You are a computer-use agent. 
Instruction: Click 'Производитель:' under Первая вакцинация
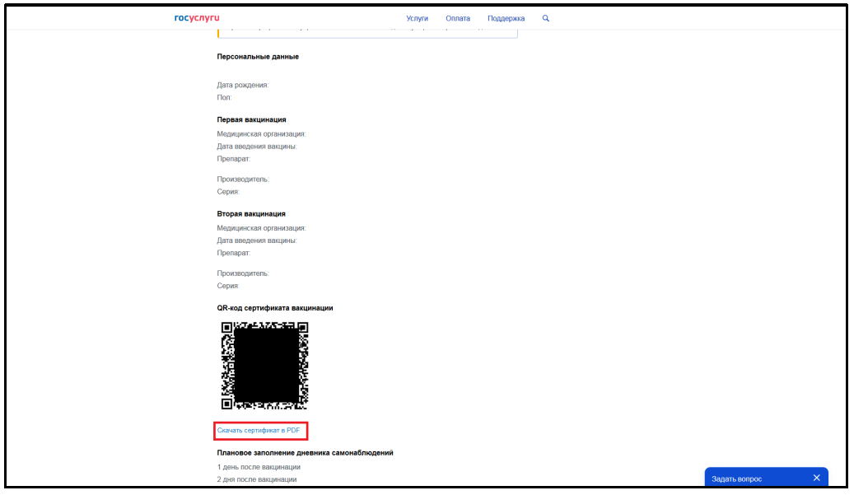coord(243,180)
